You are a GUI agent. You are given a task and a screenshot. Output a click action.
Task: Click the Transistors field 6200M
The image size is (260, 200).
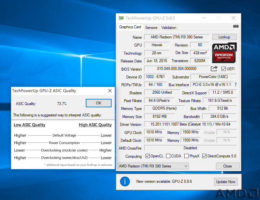pyautogui.click(x=200, y=61)
